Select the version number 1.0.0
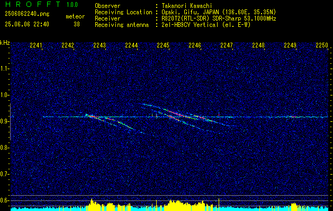Screen dimensions: 333x211 point(72,5)
